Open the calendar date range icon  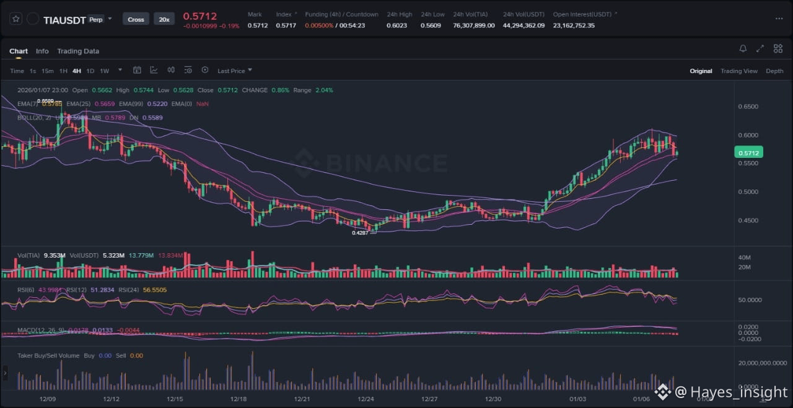pos(137,71)
